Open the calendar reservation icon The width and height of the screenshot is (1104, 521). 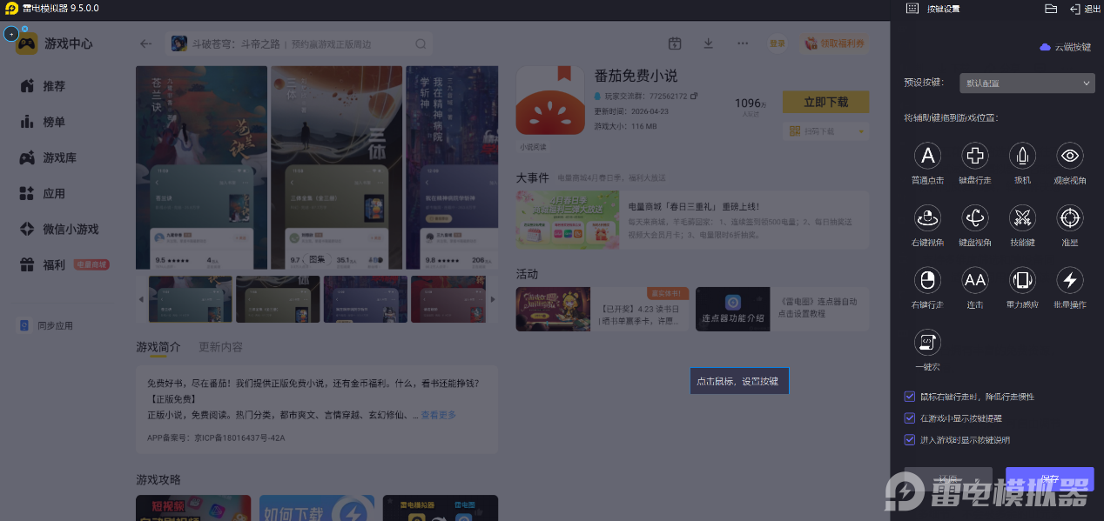[x=675, y=43]
